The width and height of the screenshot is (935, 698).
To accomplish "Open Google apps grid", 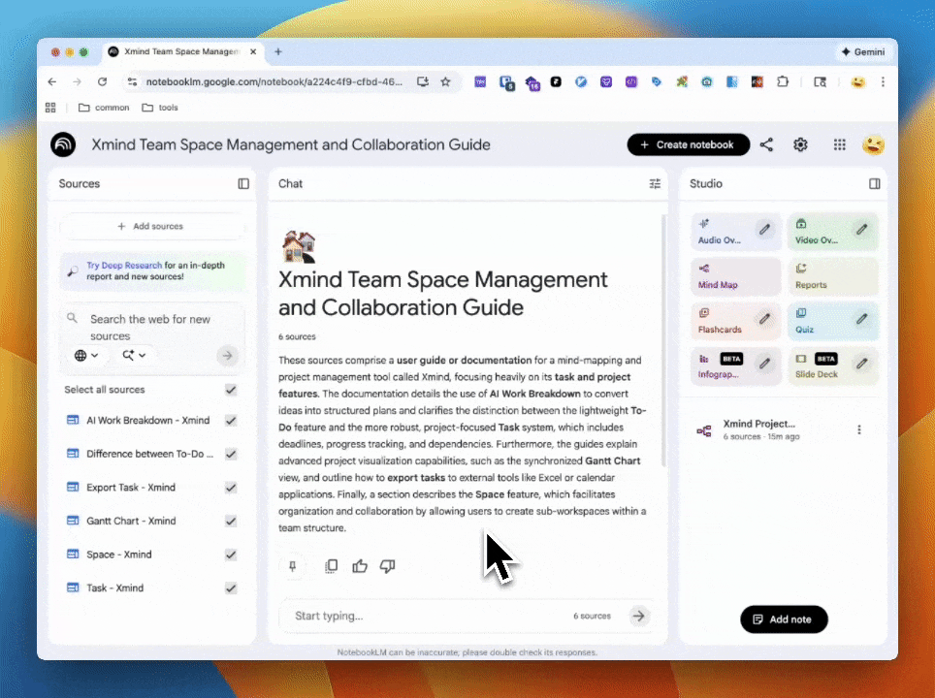I will tap(840, 144).
